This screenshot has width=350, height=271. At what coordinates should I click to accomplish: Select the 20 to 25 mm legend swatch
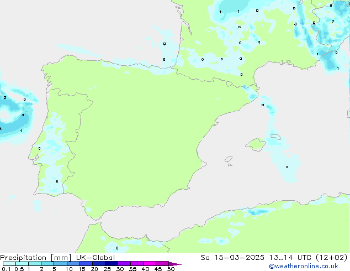(x=99, y=264)
